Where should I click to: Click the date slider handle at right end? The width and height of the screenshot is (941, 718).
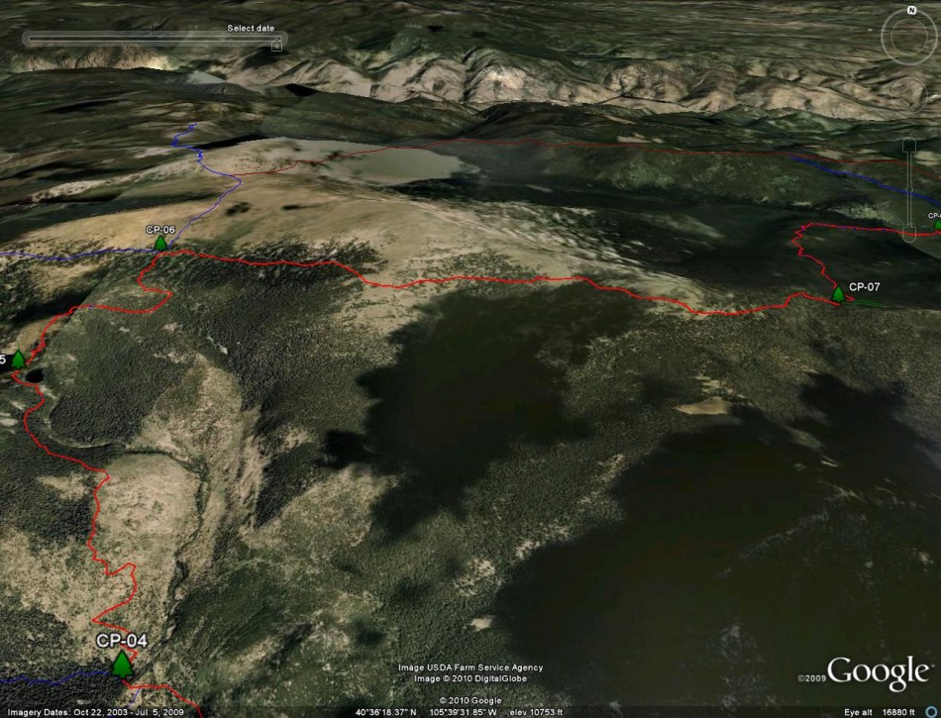pos(277,44)
